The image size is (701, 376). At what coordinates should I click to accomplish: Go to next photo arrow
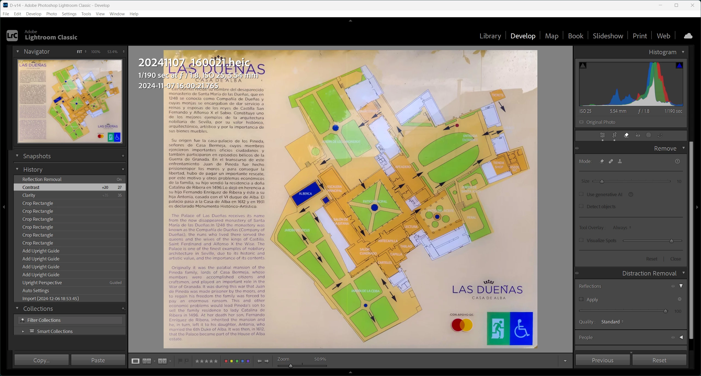coord(267,361)
